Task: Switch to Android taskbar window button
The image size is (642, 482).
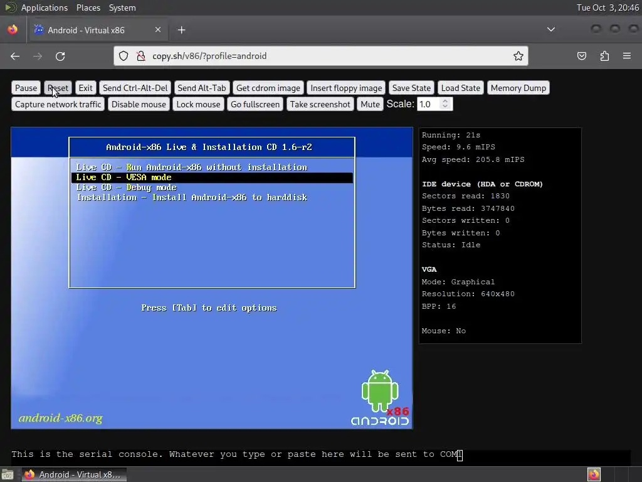Action: tap(75, 474)
